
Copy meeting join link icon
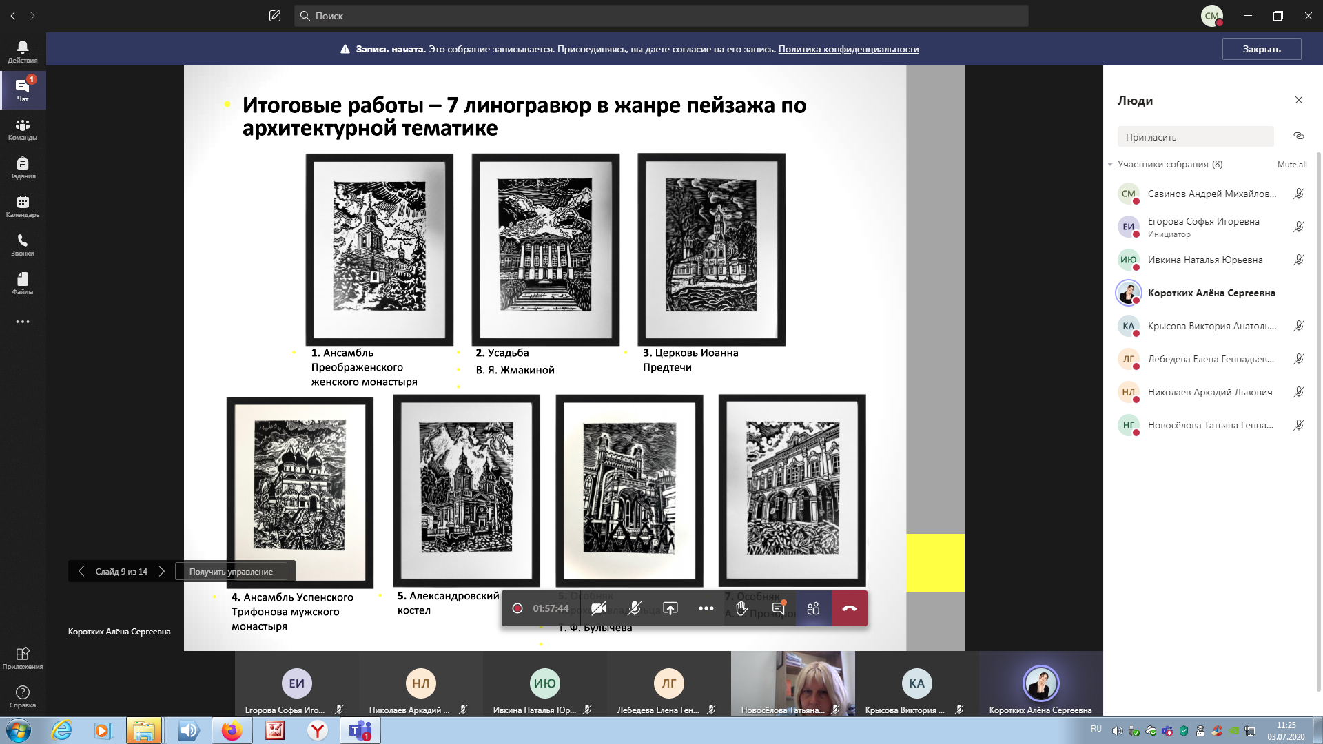click(x=1299, y=136)
